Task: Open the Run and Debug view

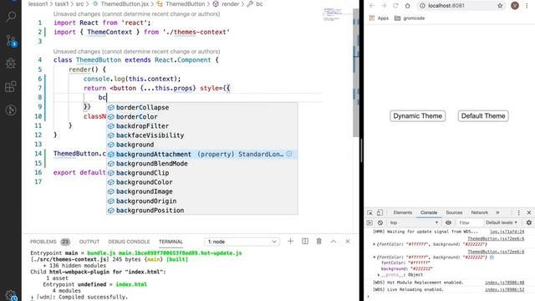Action: (11, 64)
